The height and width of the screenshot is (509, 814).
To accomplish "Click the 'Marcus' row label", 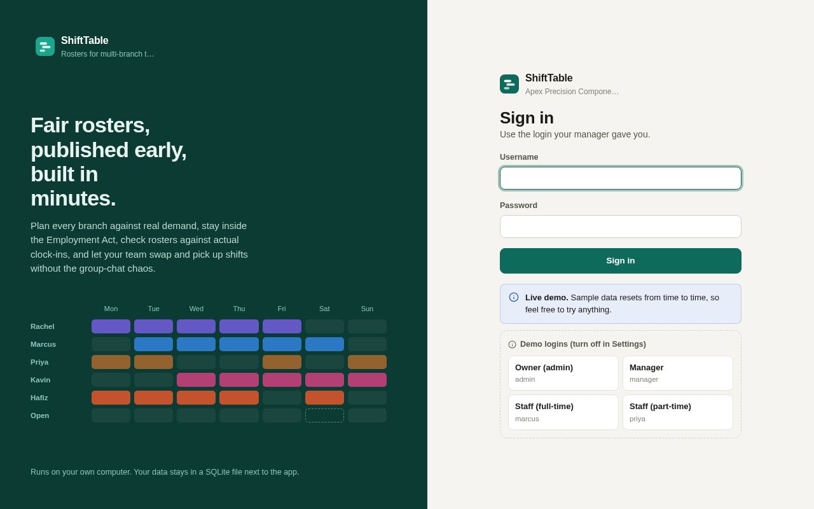I will (43, 344).
